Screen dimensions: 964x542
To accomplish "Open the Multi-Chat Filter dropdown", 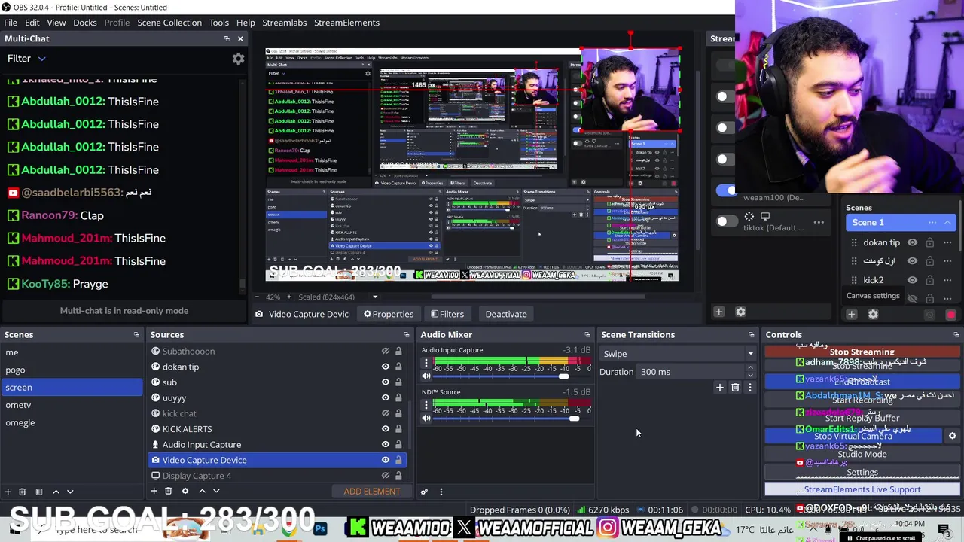I will tap(26, 59).
